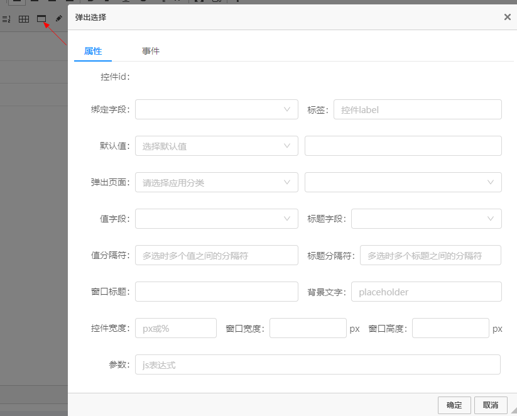The width and height of the screenshot is (517, 416).
Task: Open the 选择默认值 dropdown
Action: point(217,146)
